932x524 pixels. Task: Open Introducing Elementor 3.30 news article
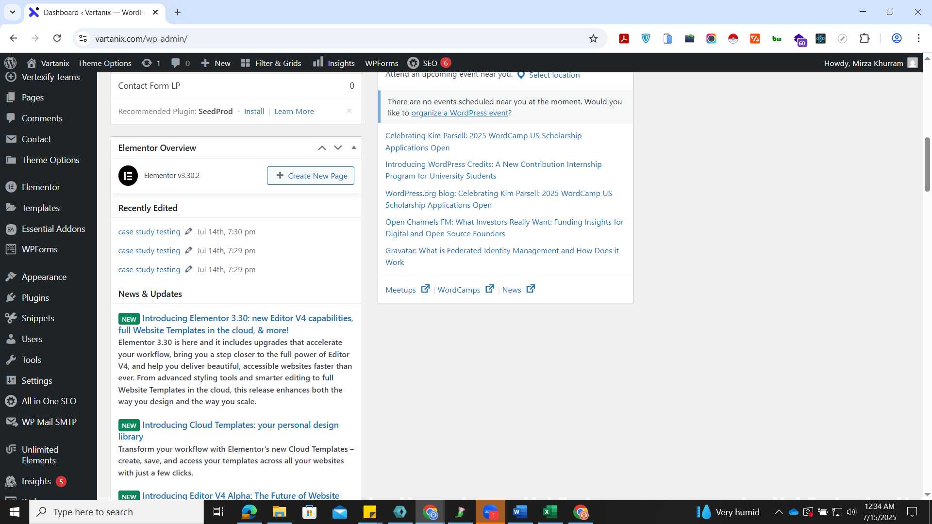coord(235,324)
